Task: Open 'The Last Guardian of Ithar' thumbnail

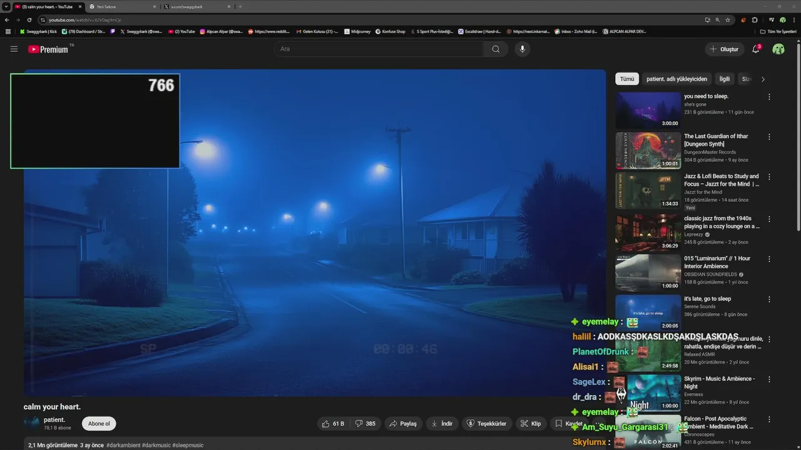Action: click(x=648, y=151)
